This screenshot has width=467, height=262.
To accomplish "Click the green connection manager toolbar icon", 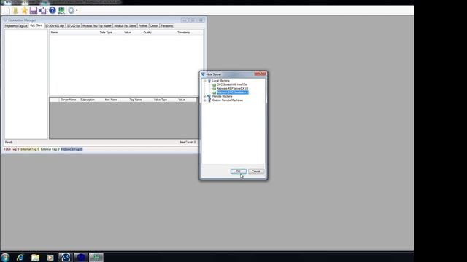I will pos(61,10).
